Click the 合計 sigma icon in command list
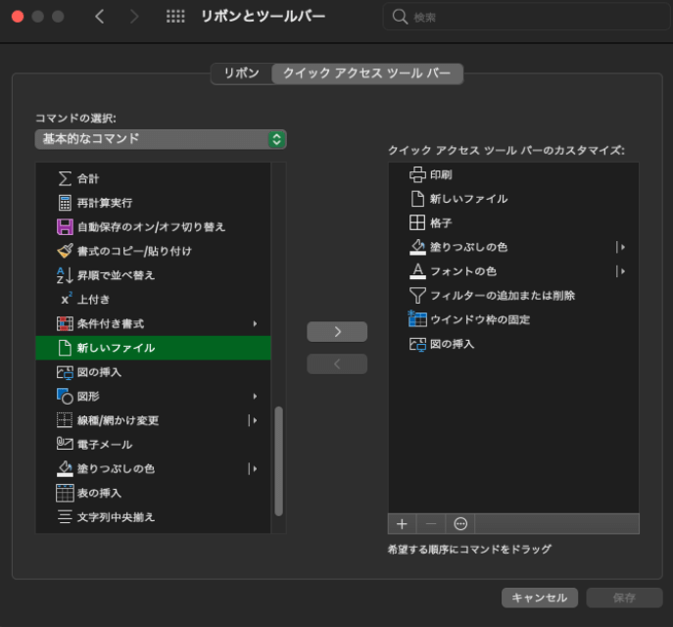 65,178
